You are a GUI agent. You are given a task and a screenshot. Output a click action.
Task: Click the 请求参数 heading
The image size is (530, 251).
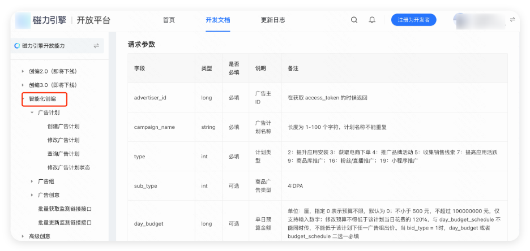pyautogui.click(x=142, y=45)
